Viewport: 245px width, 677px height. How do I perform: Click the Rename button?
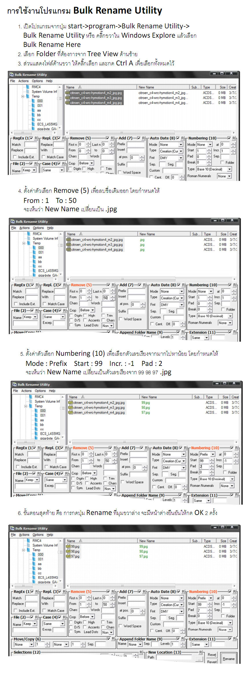click(229, 659)
